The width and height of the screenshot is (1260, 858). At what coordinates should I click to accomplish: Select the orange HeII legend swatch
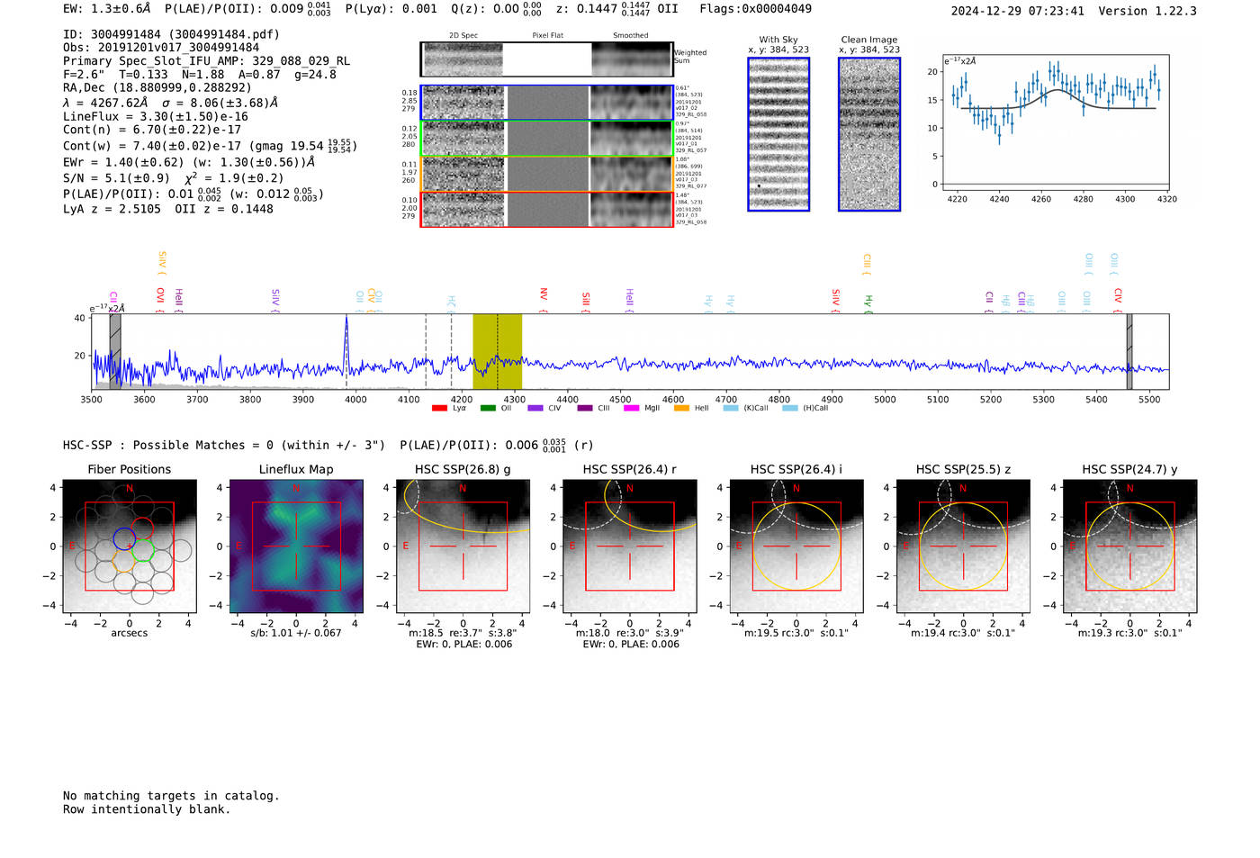(x=681, y=408)
